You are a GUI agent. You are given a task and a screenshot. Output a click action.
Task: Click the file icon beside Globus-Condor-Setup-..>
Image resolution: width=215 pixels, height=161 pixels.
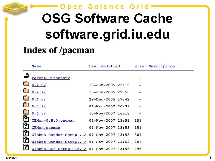pos(26,133)
